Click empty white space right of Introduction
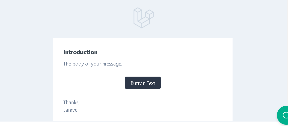 click(164, 52)
